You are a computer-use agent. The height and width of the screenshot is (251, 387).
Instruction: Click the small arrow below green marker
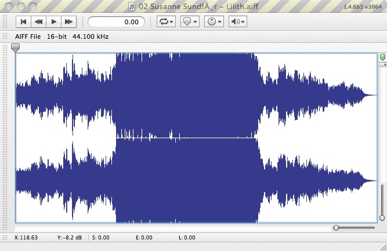click(x=385, y=64)
